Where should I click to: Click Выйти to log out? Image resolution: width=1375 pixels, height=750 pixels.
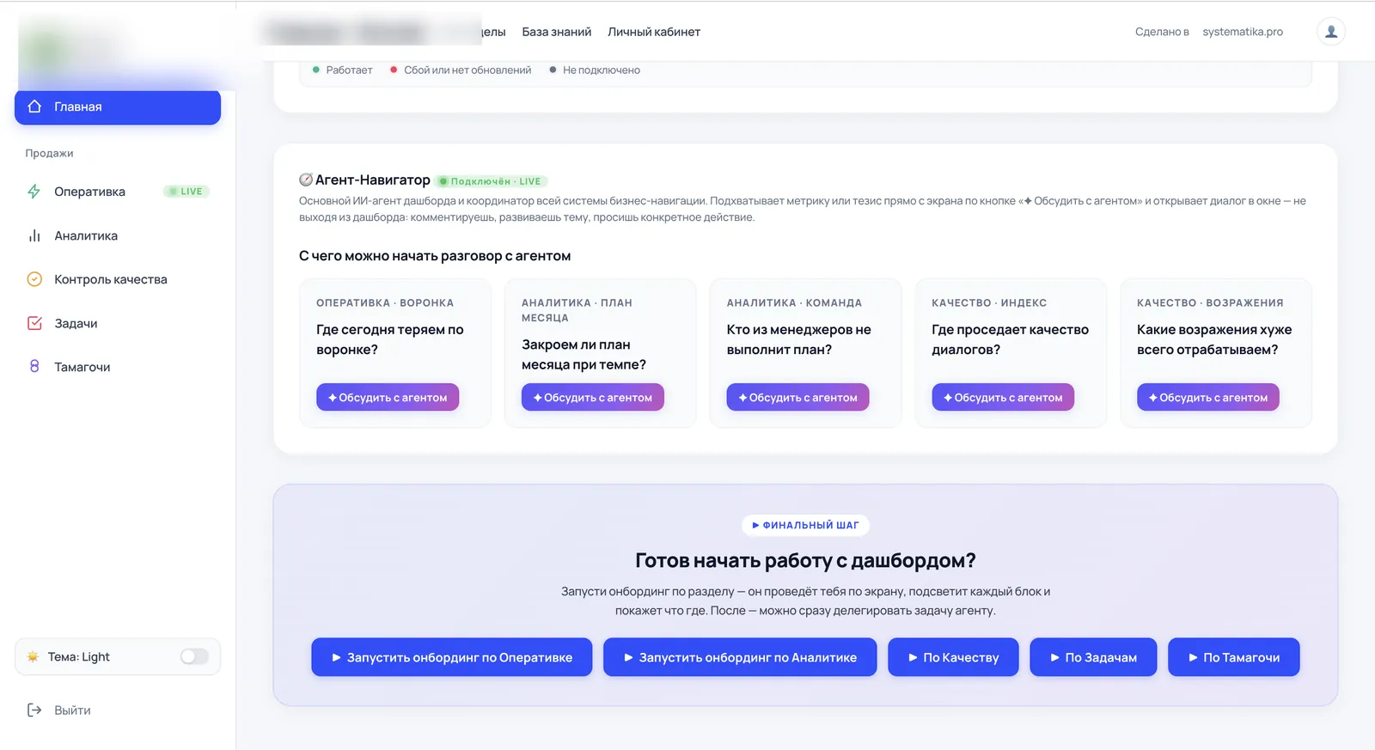(x=72, y=710)
